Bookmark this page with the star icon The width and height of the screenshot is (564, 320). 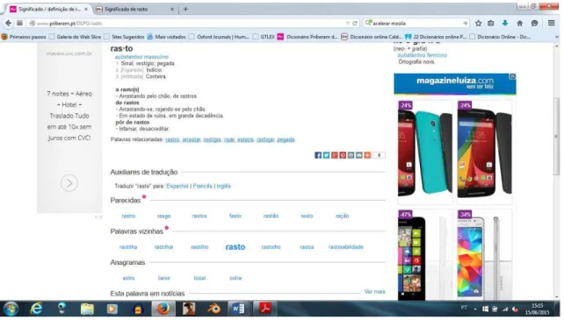478,23
